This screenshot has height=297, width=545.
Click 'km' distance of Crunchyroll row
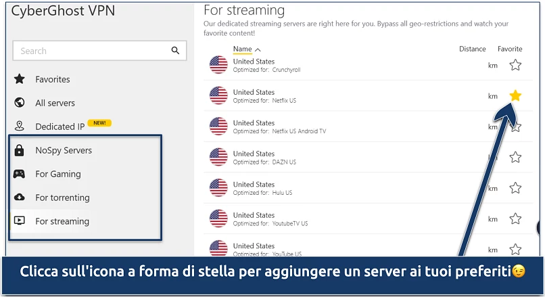pos(492,66)
